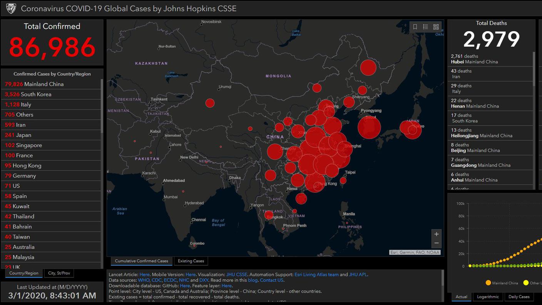Open the WHO data source link
The height and width of the screenshot is (305, 542).
tap(144, 280)
